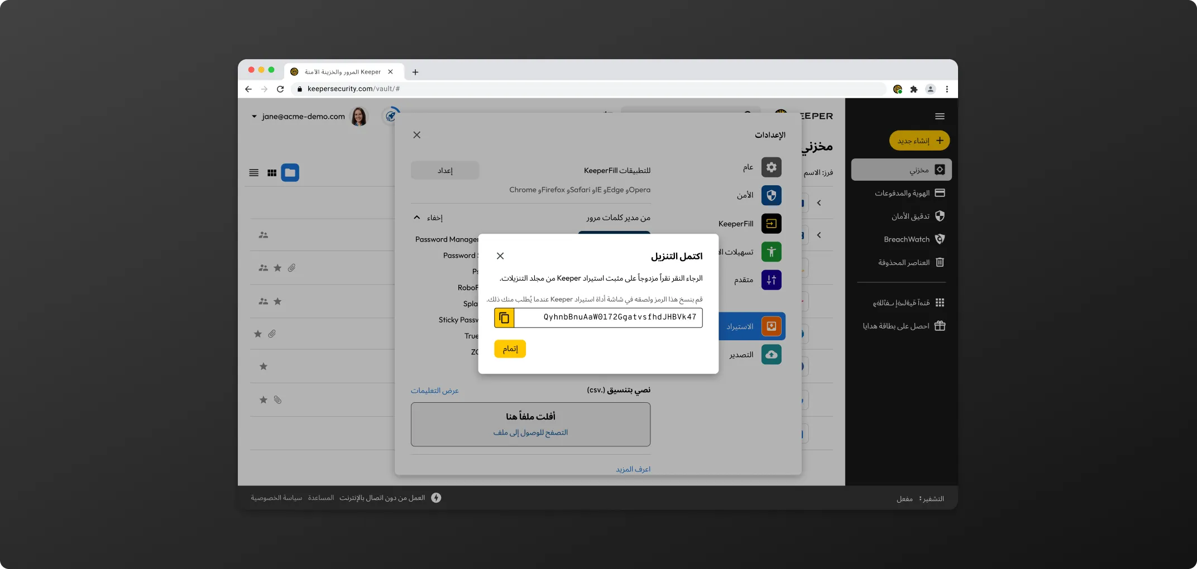Copy the import token with the copy icon

click(x=504, y=318)
